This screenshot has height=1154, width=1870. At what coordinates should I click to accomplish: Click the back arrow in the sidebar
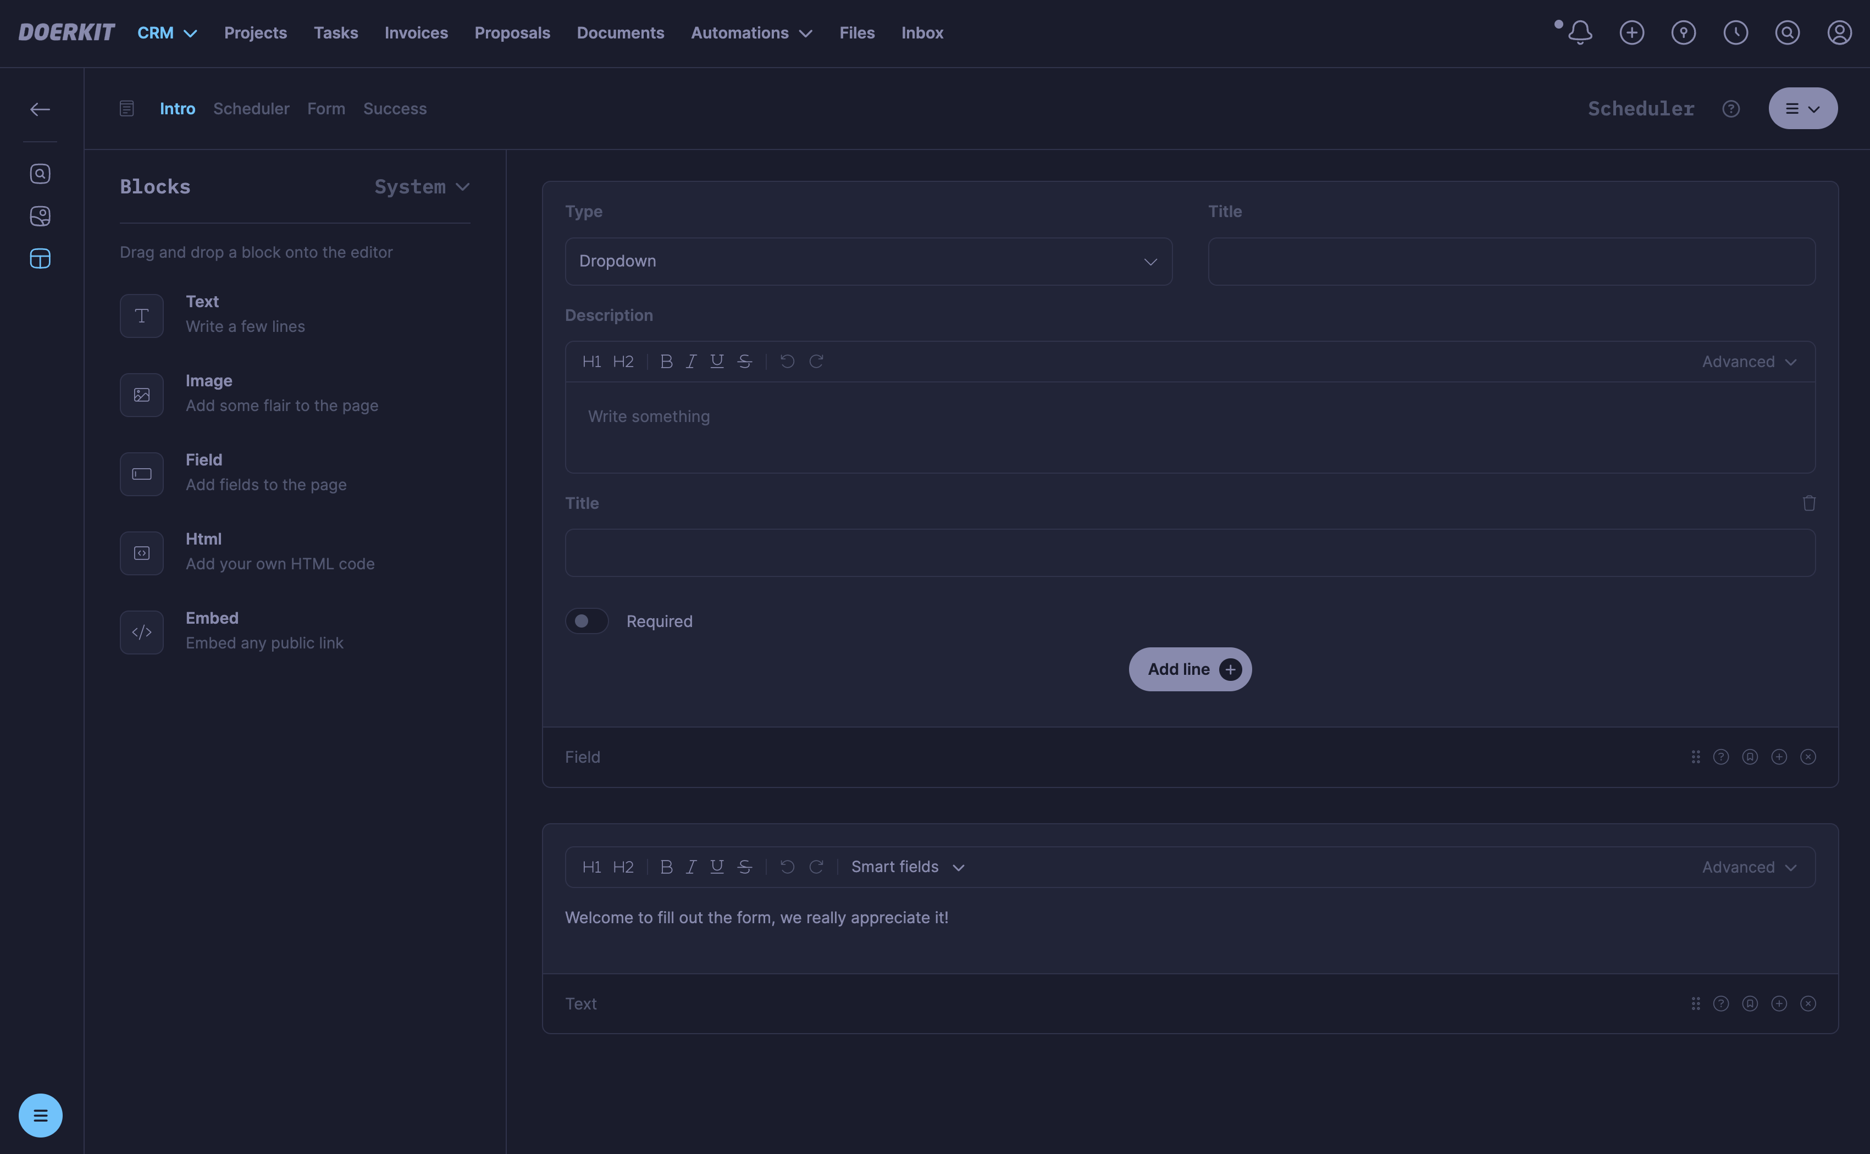[x=40, y=109]
